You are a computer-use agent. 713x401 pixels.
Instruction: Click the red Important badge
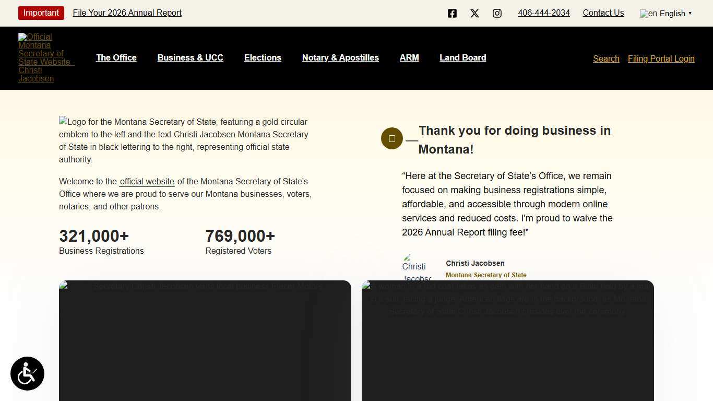(x=41, y=13)
